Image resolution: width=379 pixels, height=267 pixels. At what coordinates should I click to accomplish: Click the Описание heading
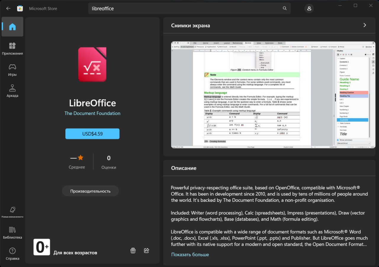pos(184,168)
